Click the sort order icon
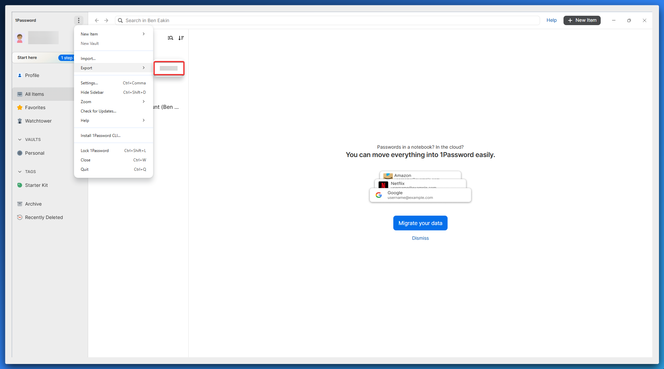This screenshot has height=369, width=664. pyautogui.click(x=181, y=38)
